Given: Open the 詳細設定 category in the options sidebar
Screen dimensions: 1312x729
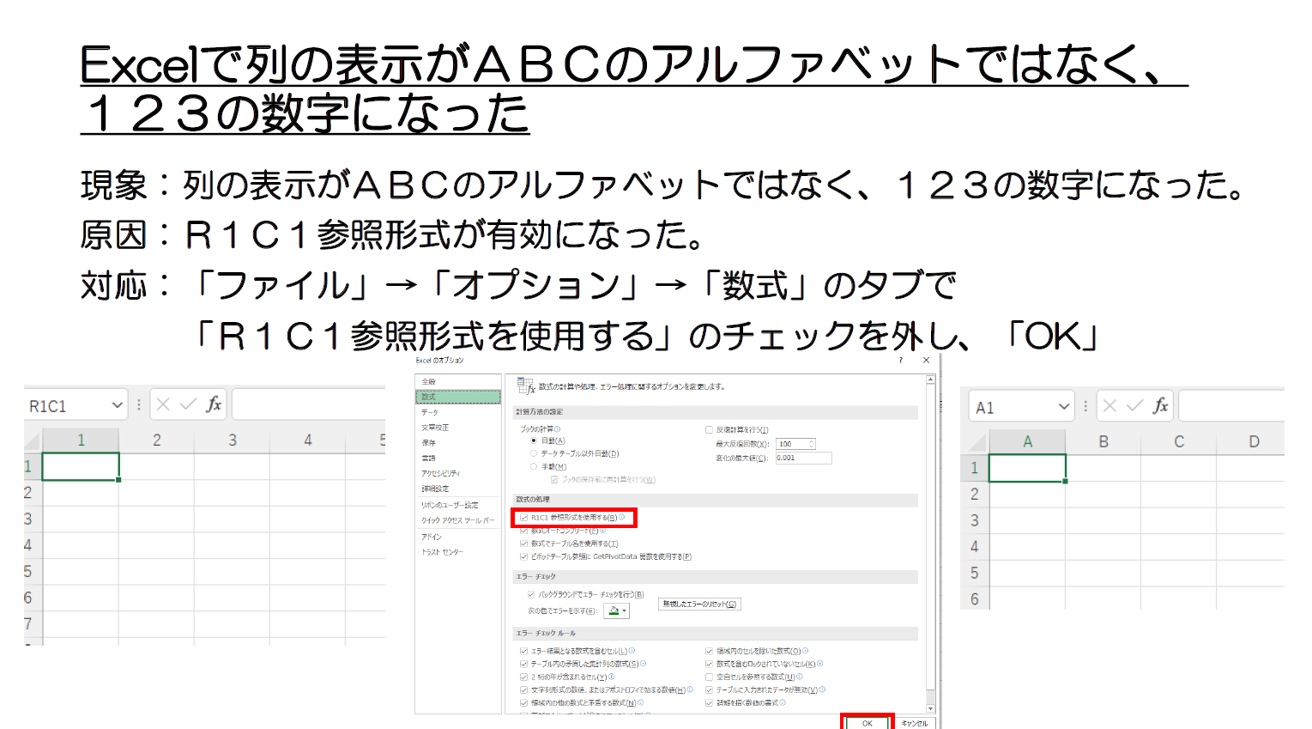Looking at the screenshot, I should point(435,489).
